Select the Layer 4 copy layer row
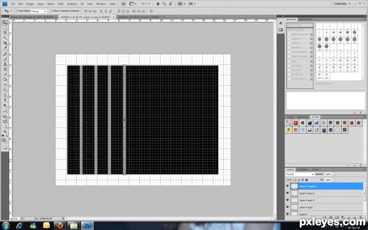368x230 pixels. click(x=324, y=207)
